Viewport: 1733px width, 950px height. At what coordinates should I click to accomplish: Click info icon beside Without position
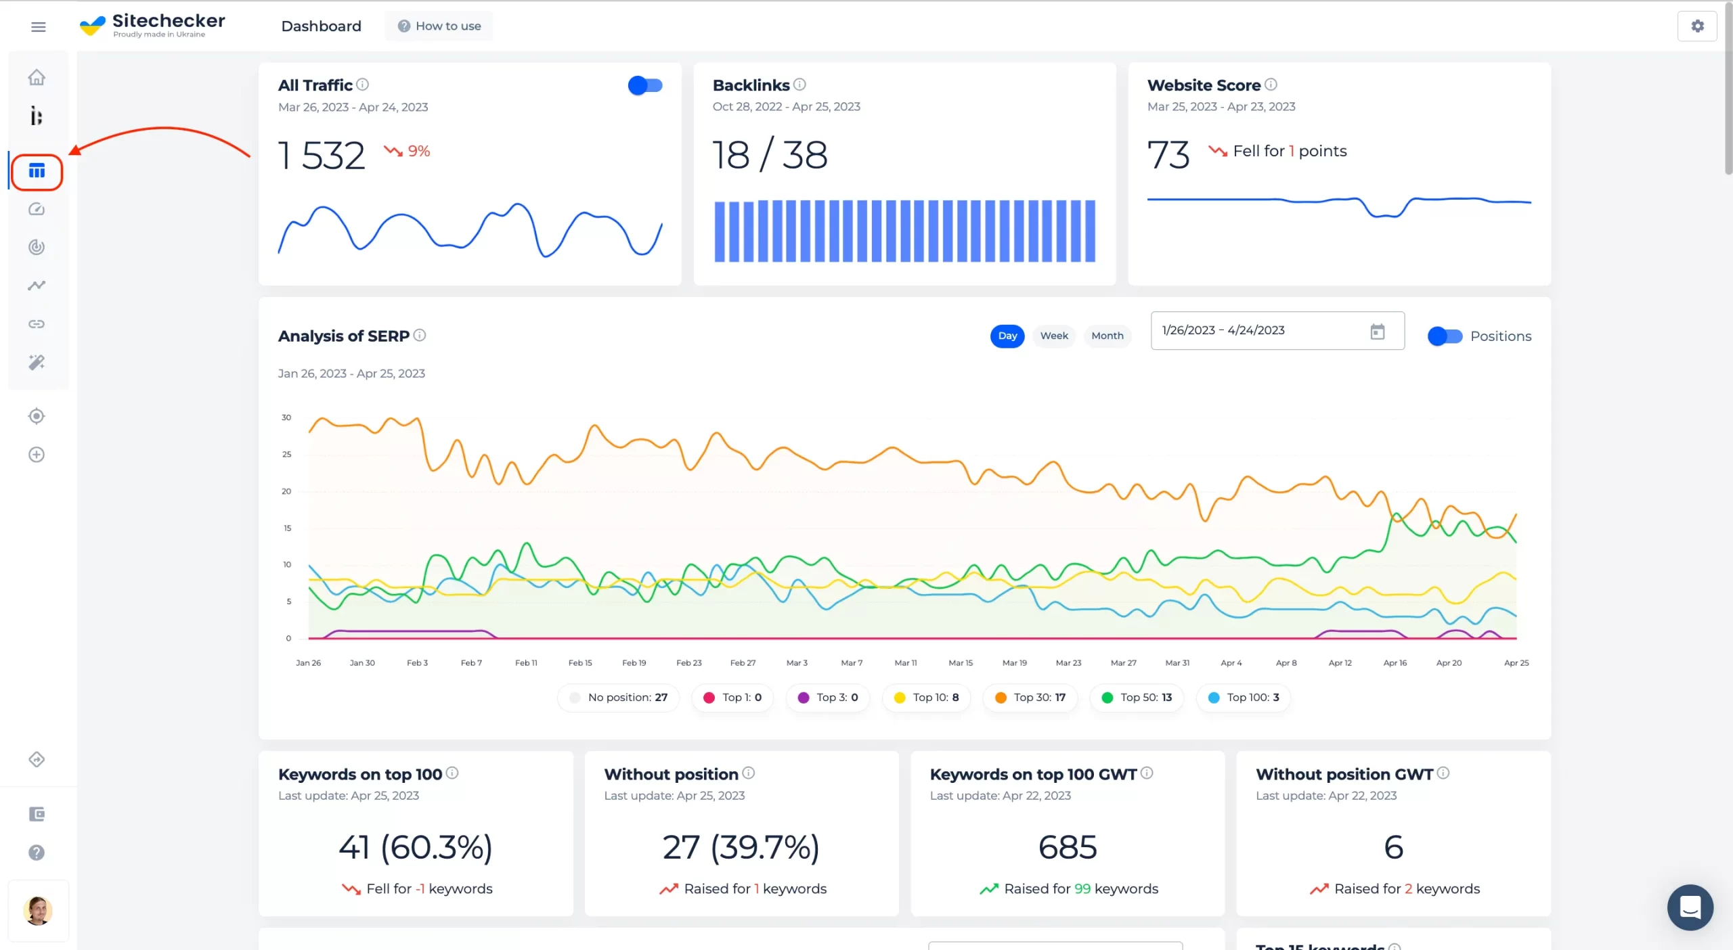click(748, 773)
